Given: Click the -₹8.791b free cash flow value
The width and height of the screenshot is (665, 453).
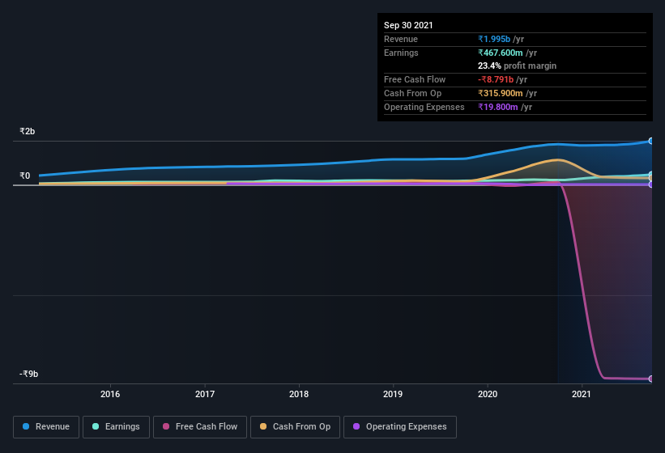Looking at the screenshot, I should click(x=496, y=79).
